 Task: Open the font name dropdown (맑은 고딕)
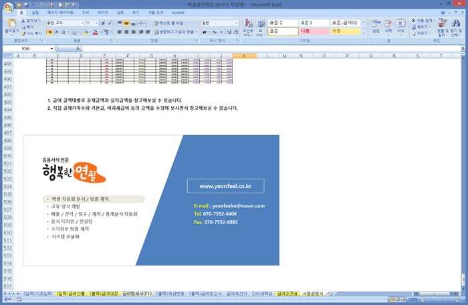(x=83, y=23)
